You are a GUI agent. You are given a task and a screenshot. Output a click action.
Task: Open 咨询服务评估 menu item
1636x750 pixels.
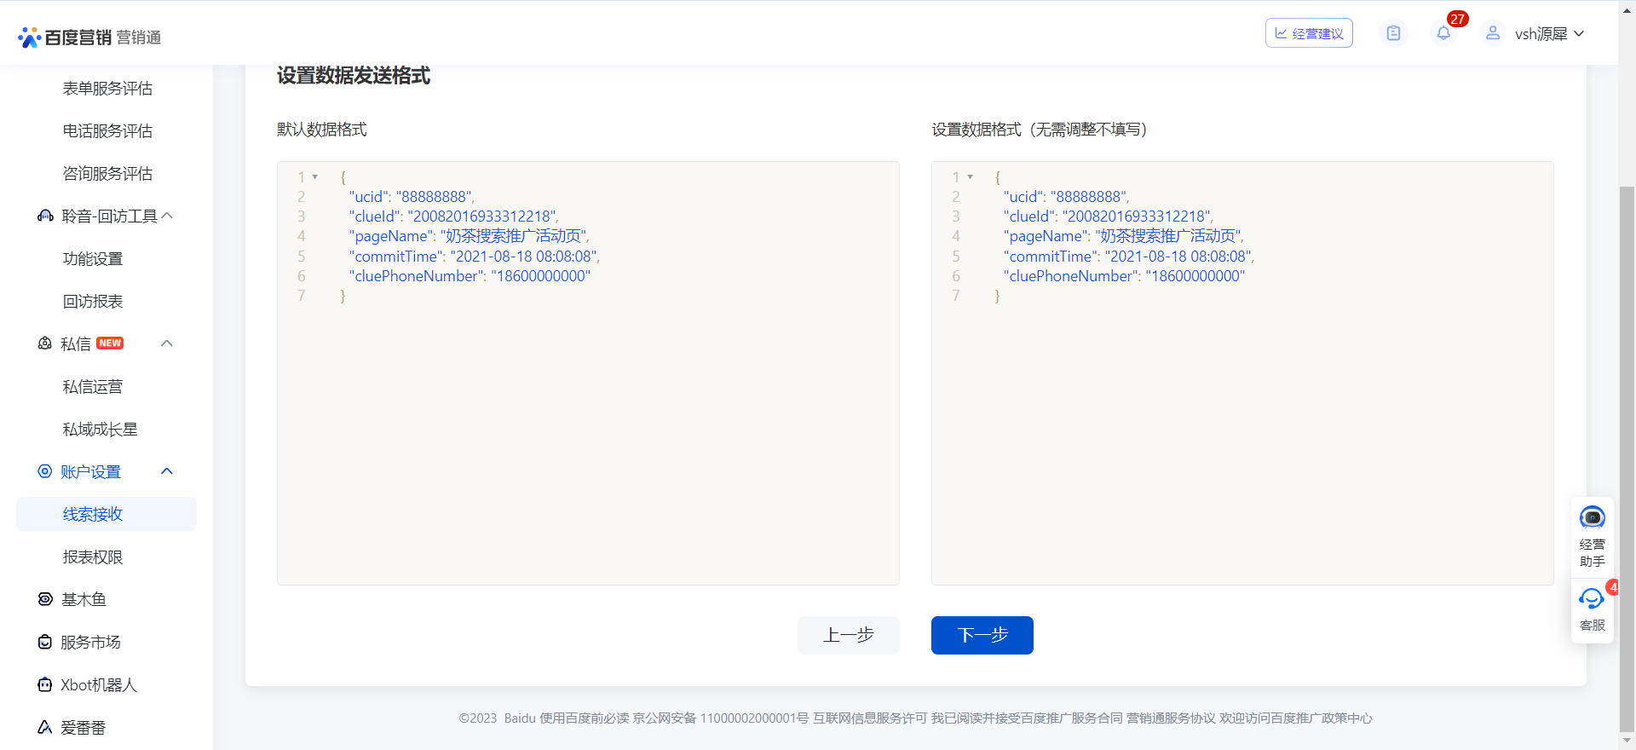pos(107,173)
